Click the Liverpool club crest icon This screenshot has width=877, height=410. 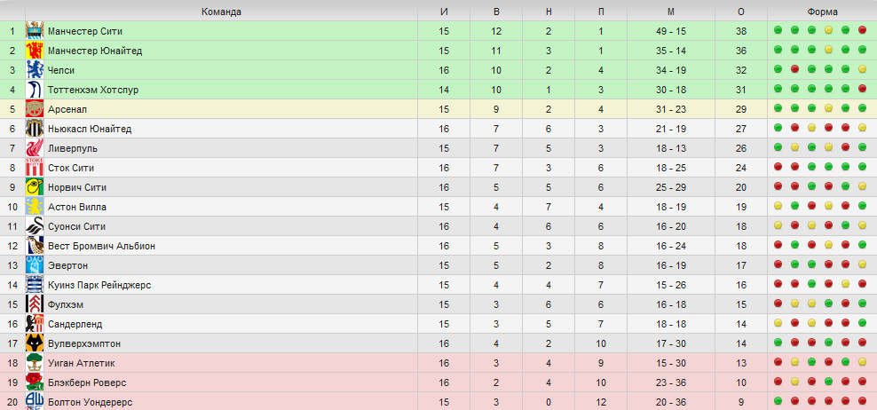click(x=35, y=149)
